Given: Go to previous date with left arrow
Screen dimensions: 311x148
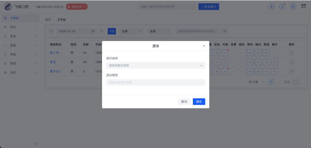Looking at the screenshot, I should coord(51,31).
